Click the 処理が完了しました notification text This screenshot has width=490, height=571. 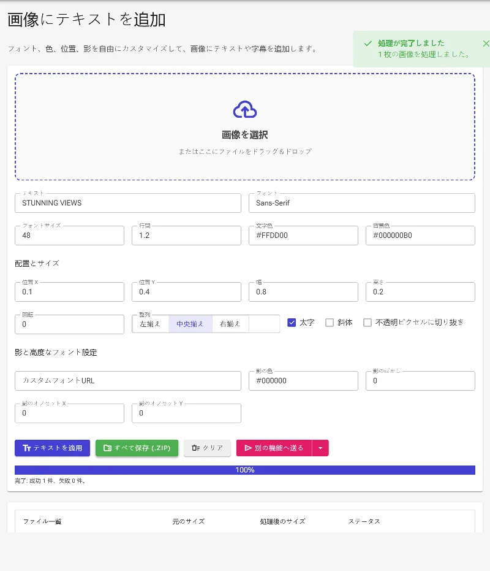point(411,44)
